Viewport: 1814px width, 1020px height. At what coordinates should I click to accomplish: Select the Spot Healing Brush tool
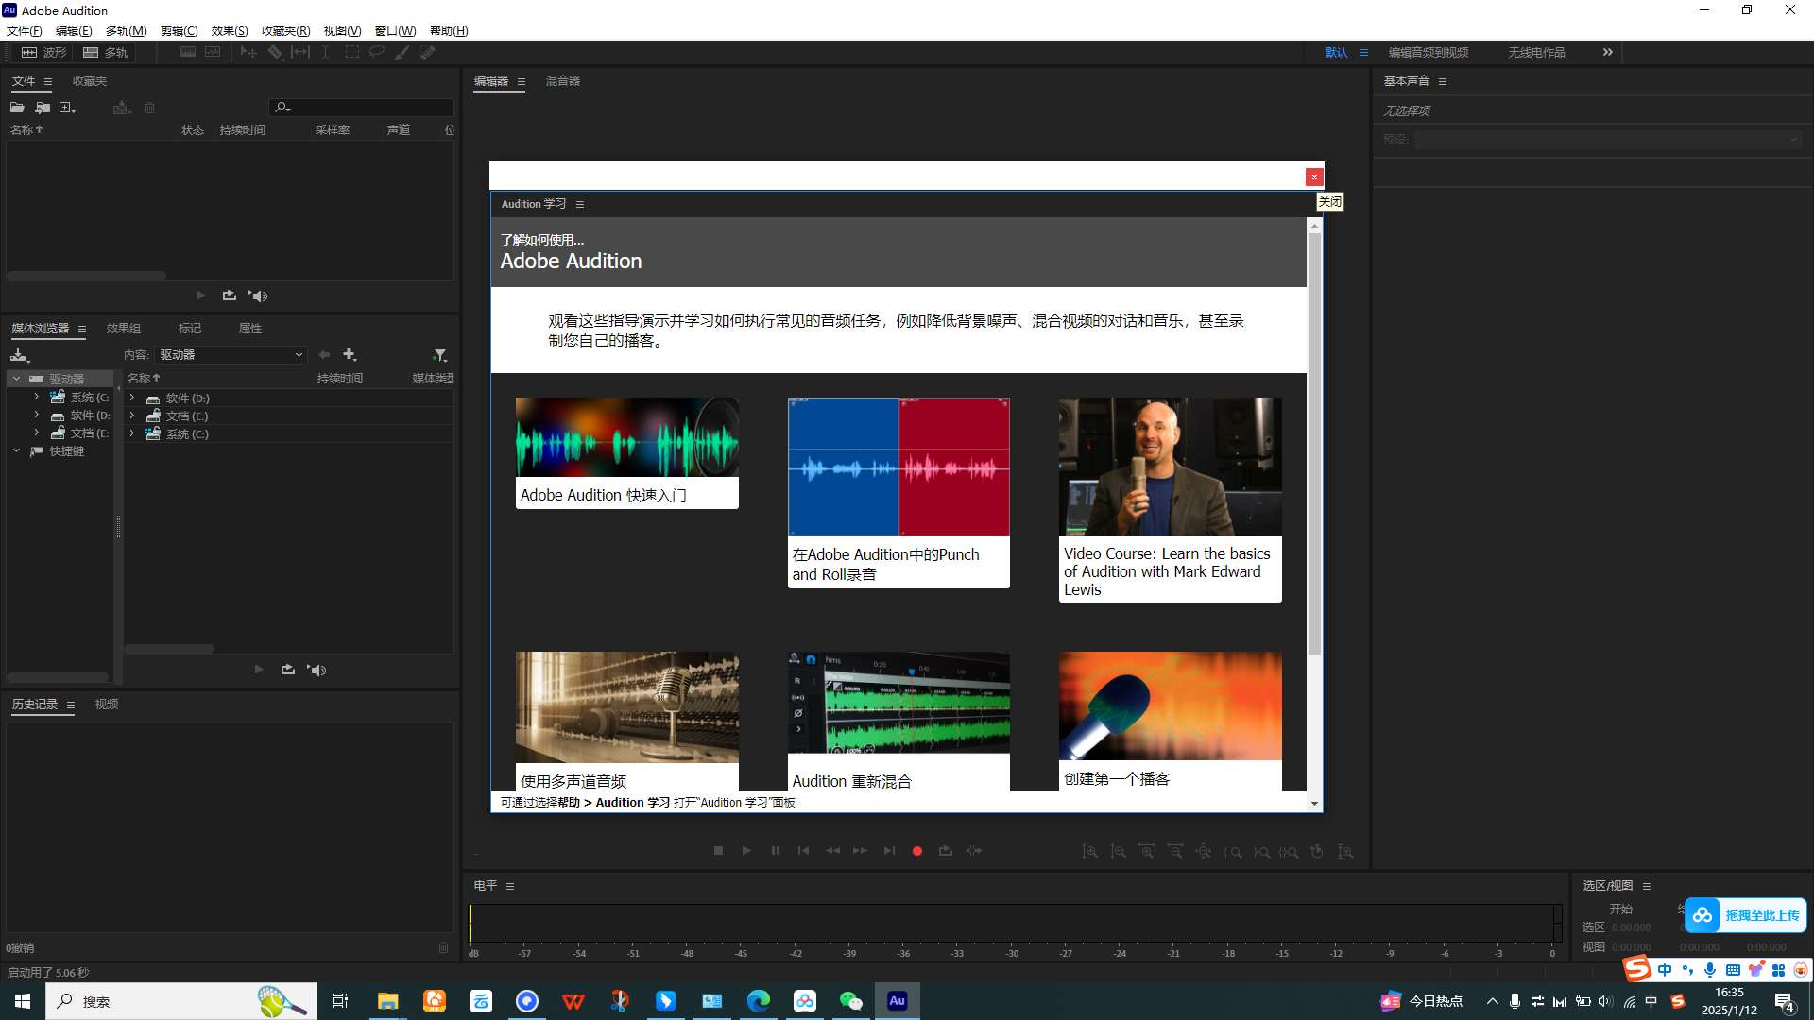[428, 53]
